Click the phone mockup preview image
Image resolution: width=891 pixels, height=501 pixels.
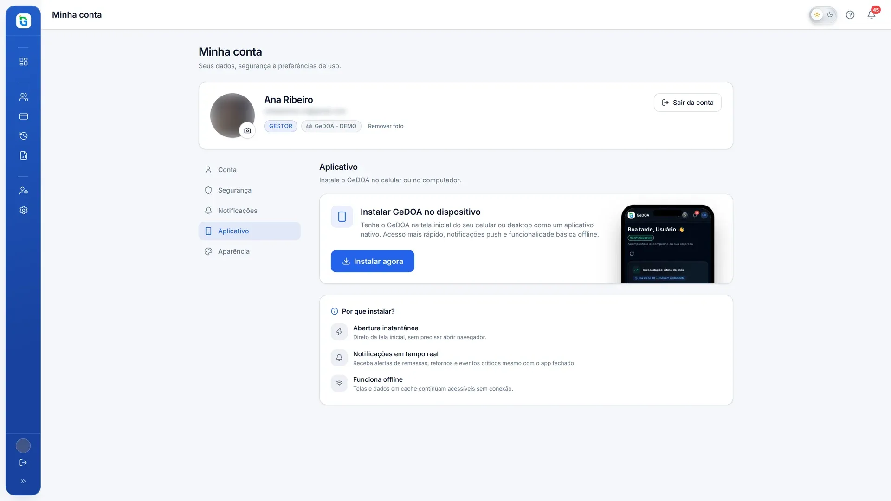[x=668, y=244]
